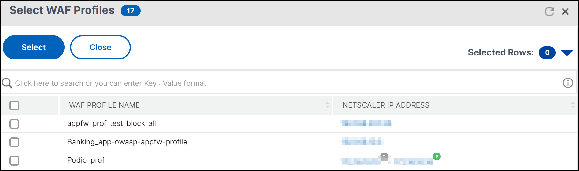This screenshot has height=171, width=579.
Task: Sort by NetScaler IP Address column arrows
Action: 573,105
